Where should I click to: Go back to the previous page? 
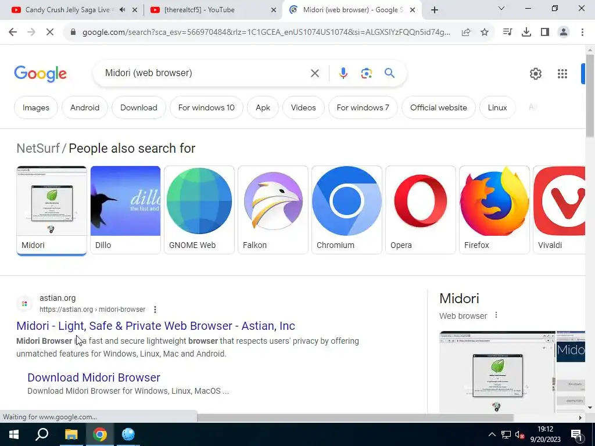point(13,33)
